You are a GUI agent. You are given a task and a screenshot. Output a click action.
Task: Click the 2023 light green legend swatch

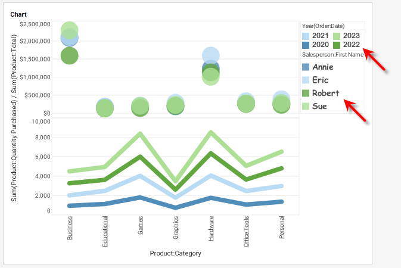coord(337,36)
